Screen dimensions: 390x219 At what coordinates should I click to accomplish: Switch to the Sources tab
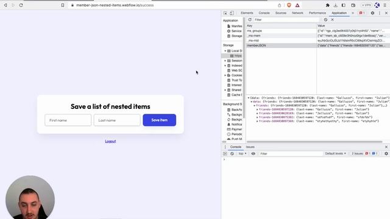tap(280, 13)
